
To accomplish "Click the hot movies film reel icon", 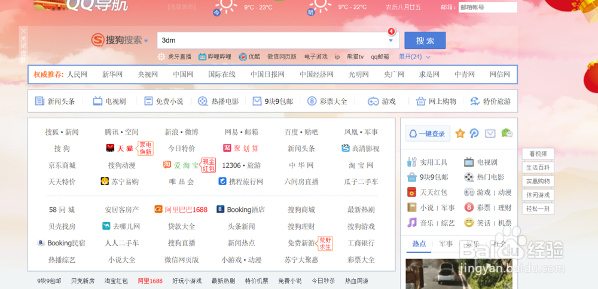I will (x=203, y=102).
